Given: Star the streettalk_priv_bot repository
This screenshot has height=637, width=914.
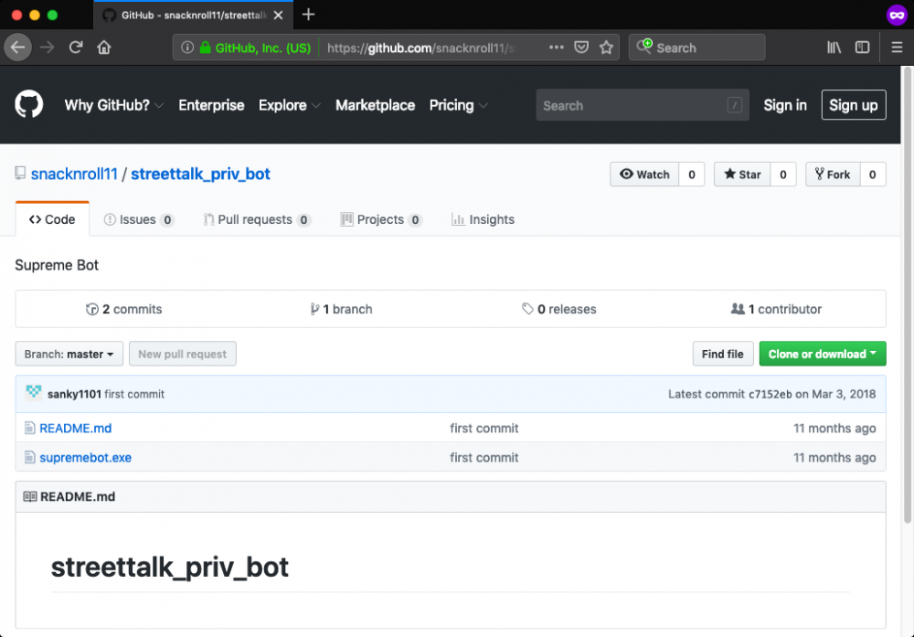Looking at the screenshot, I should click(742, 175).
